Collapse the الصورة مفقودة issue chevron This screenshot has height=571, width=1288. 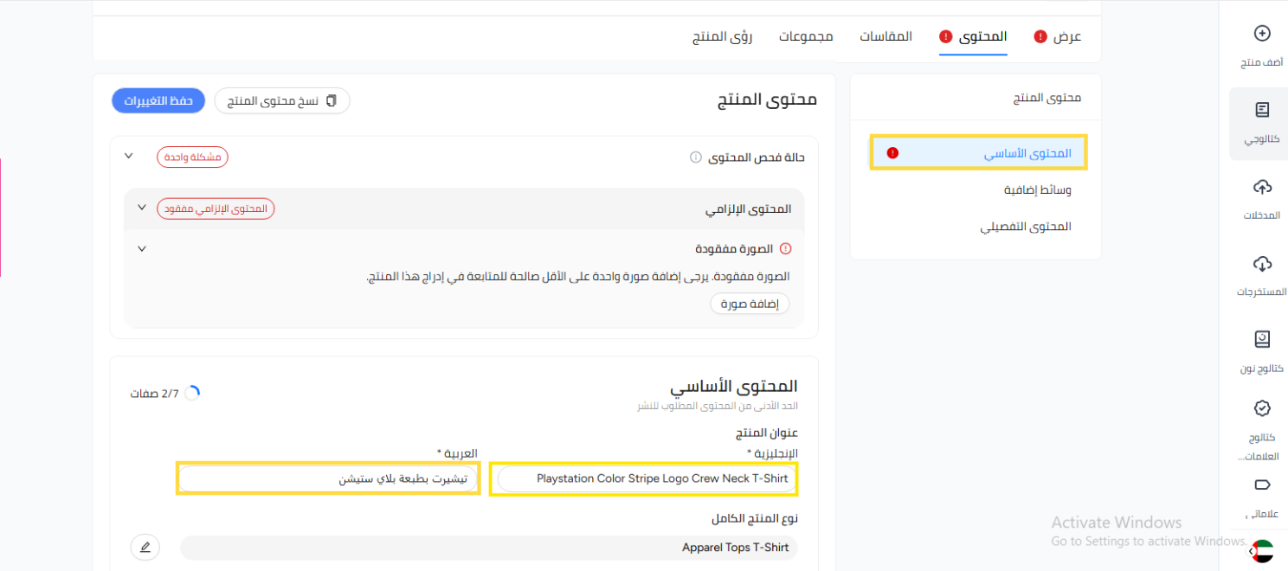click(x=142, y=248)
